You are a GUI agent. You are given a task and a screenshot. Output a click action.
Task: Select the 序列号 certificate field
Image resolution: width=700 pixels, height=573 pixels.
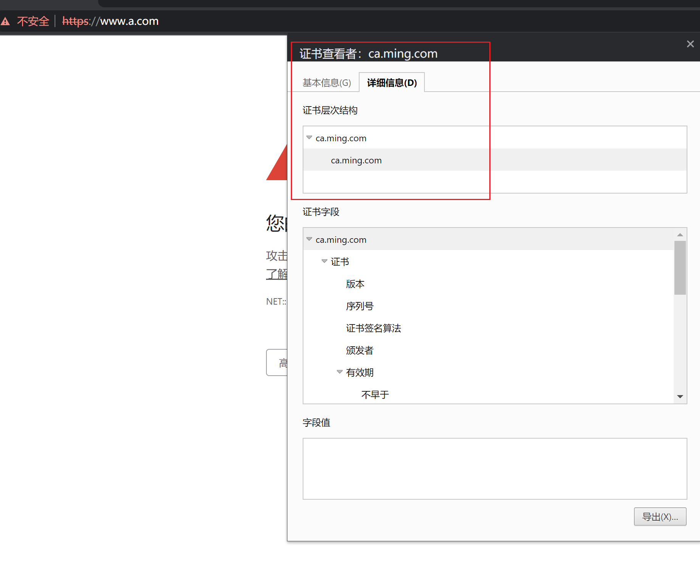360,306
